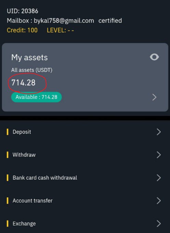Tap the Available: 714.28 green badge

pyautogui.click(x=36, y=97)
